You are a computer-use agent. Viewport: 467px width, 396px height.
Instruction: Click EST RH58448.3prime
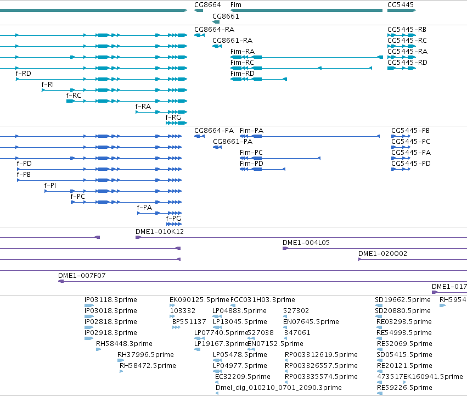(x=124, y=344)
